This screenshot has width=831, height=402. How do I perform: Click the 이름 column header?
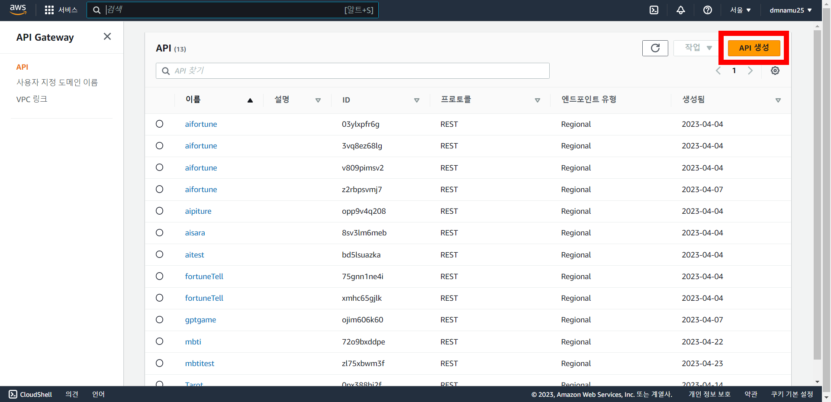click(x=193, y=100)
